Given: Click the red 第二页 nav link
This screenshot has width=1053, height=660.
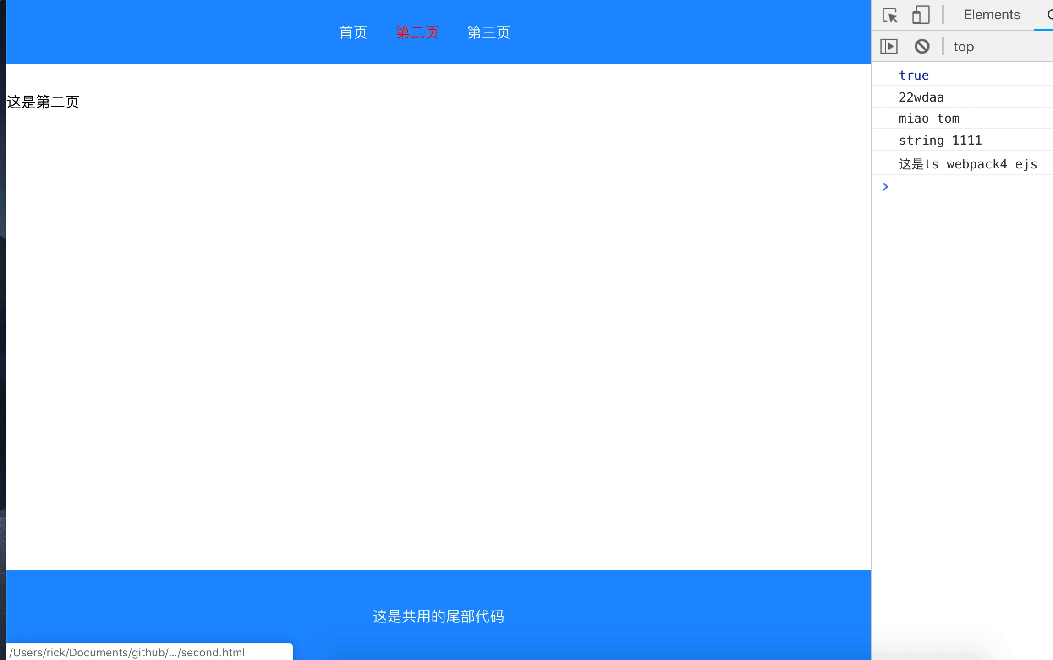Looking at the screenshot, I should 417,32.
